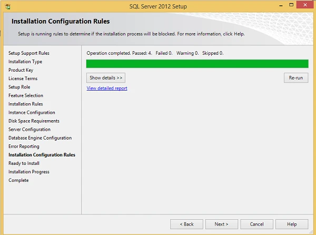Select Product Key step
Image resolution: width=316 pixels, height=235 pixels.
(x=21, y=70)
